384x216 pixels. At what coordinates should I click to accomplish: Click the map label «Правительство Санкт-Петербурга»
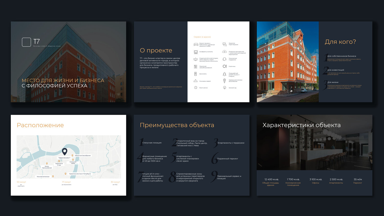(x=80, y=174)
